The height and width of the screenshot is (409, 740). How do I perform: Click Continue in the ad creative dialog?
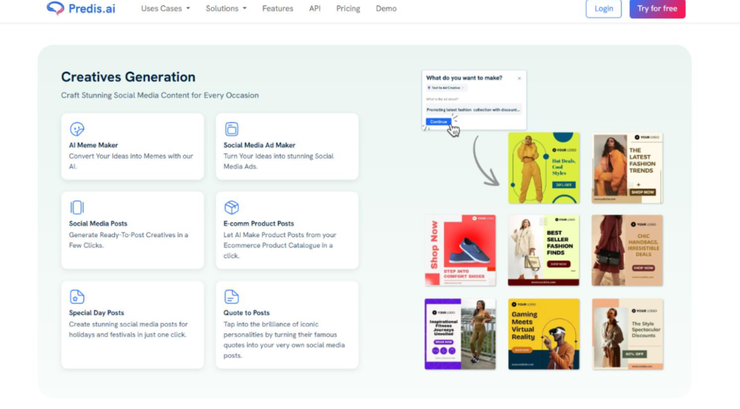pyautogui.click(x=439, y=122)
